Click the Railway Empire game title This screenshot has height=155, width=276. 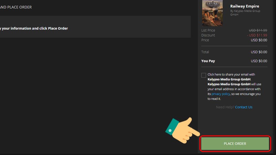point(245,6)
